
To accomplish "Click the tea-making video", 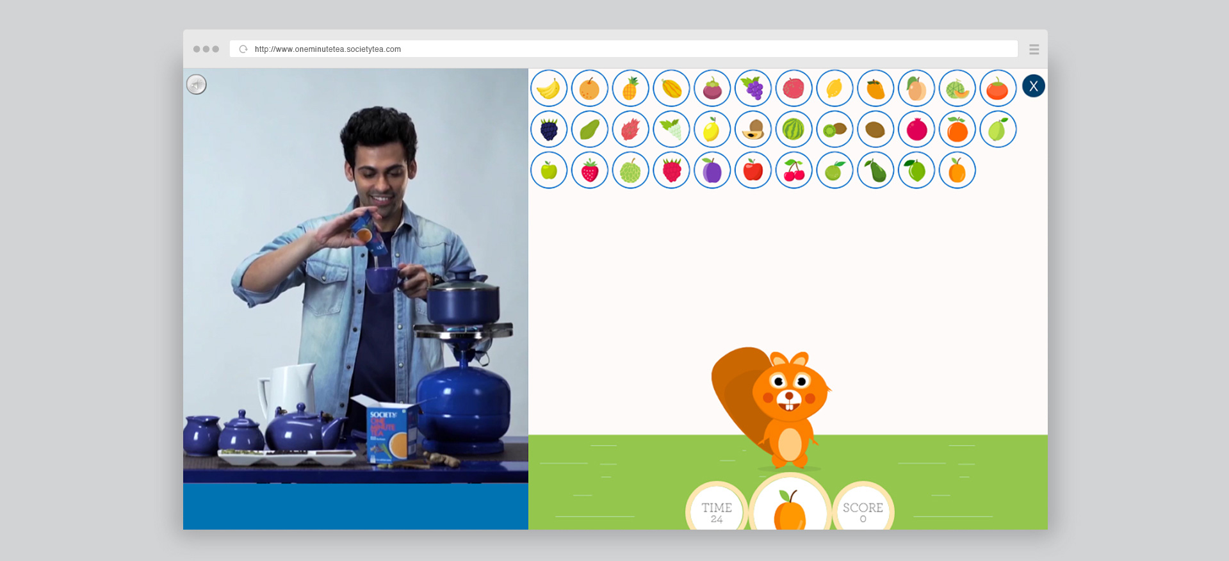I will (x=355, y=275).
